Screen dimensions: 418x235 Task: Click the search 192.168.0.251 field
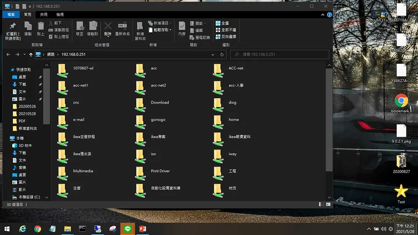click(x=280, y=54)
